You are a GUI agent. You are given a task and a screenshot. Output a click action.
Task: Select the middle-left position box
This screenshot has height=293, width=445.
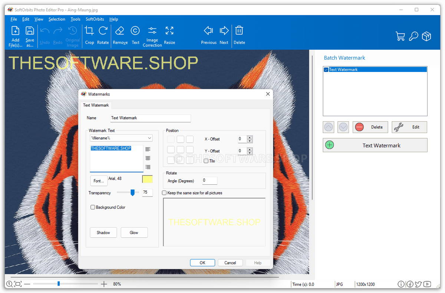click(171, 149)
